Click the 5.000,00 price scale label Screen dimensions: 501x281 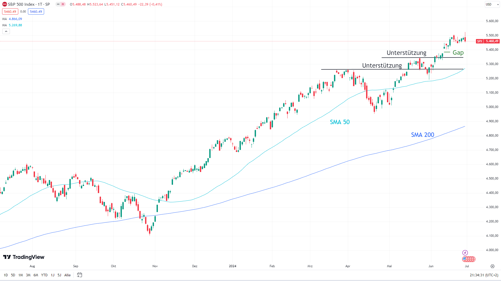coord(492,107)
